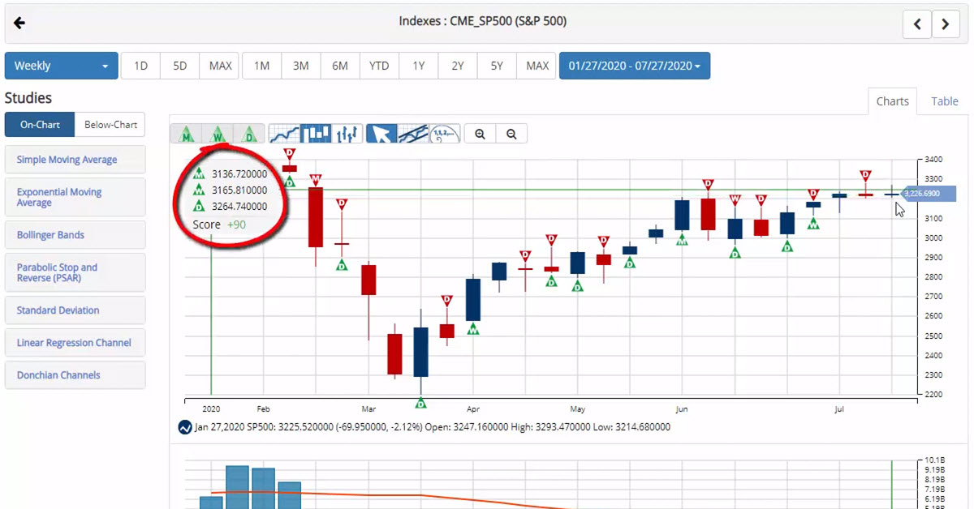Switch to line chart type

point(284,134)
